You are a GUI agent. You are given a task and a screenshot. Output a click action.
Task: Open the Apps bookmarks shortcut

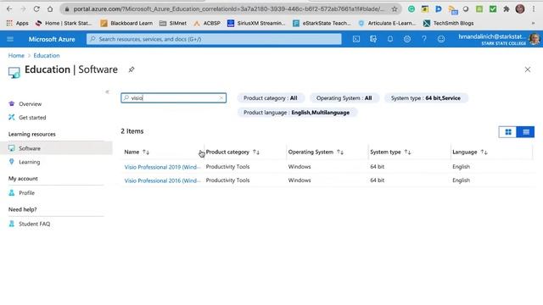(17, 23)
